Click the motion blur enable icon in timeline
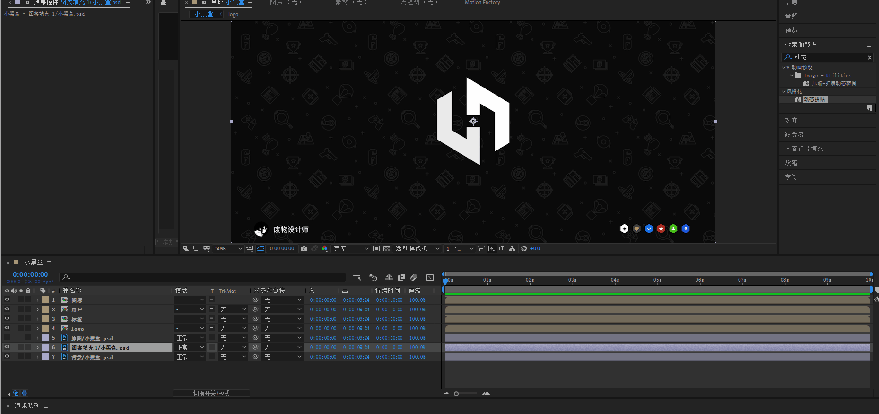 414,277
